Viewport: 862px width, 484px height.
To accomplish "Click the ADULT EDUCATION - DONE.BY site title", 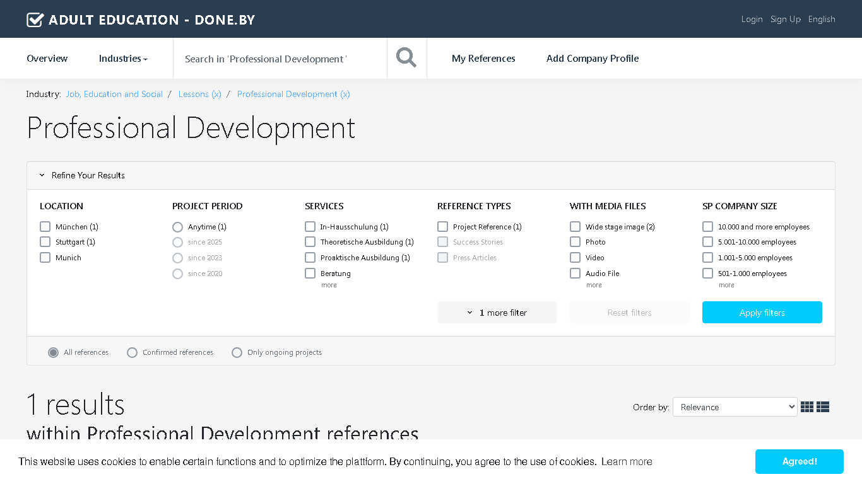I will pos(152,20).
